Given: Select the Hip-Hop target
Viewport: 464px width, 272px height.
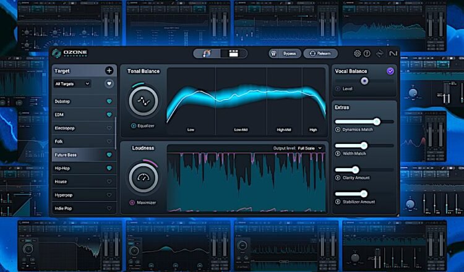Looking at the screenshot, I should point(83,168).
